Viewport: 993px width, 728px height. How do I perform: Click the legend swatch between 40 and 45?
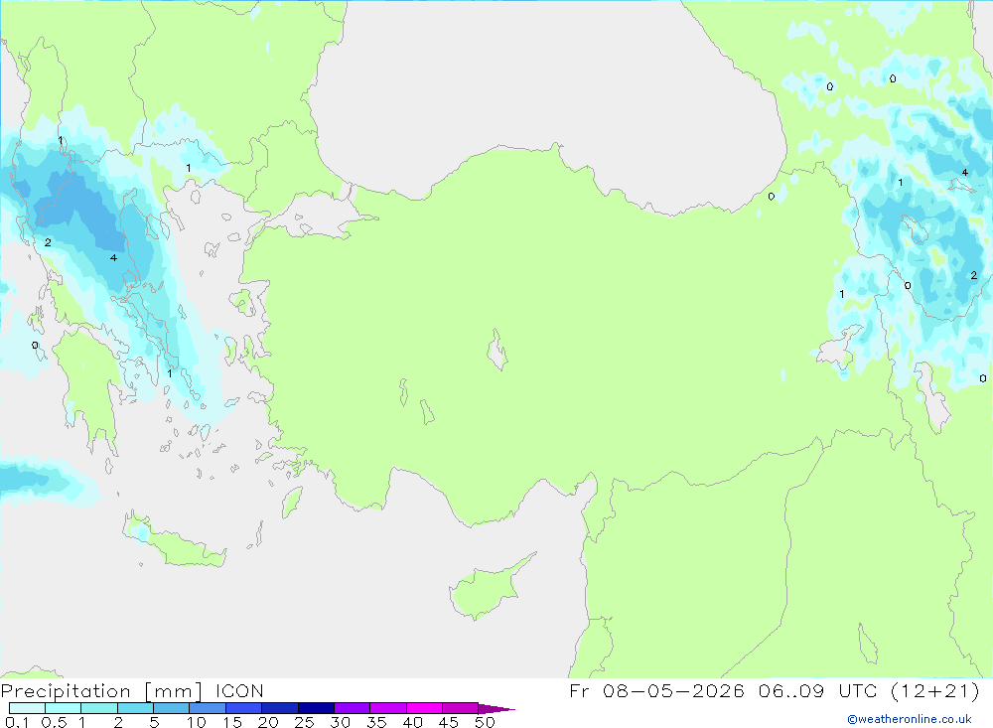tap(424, 708)
